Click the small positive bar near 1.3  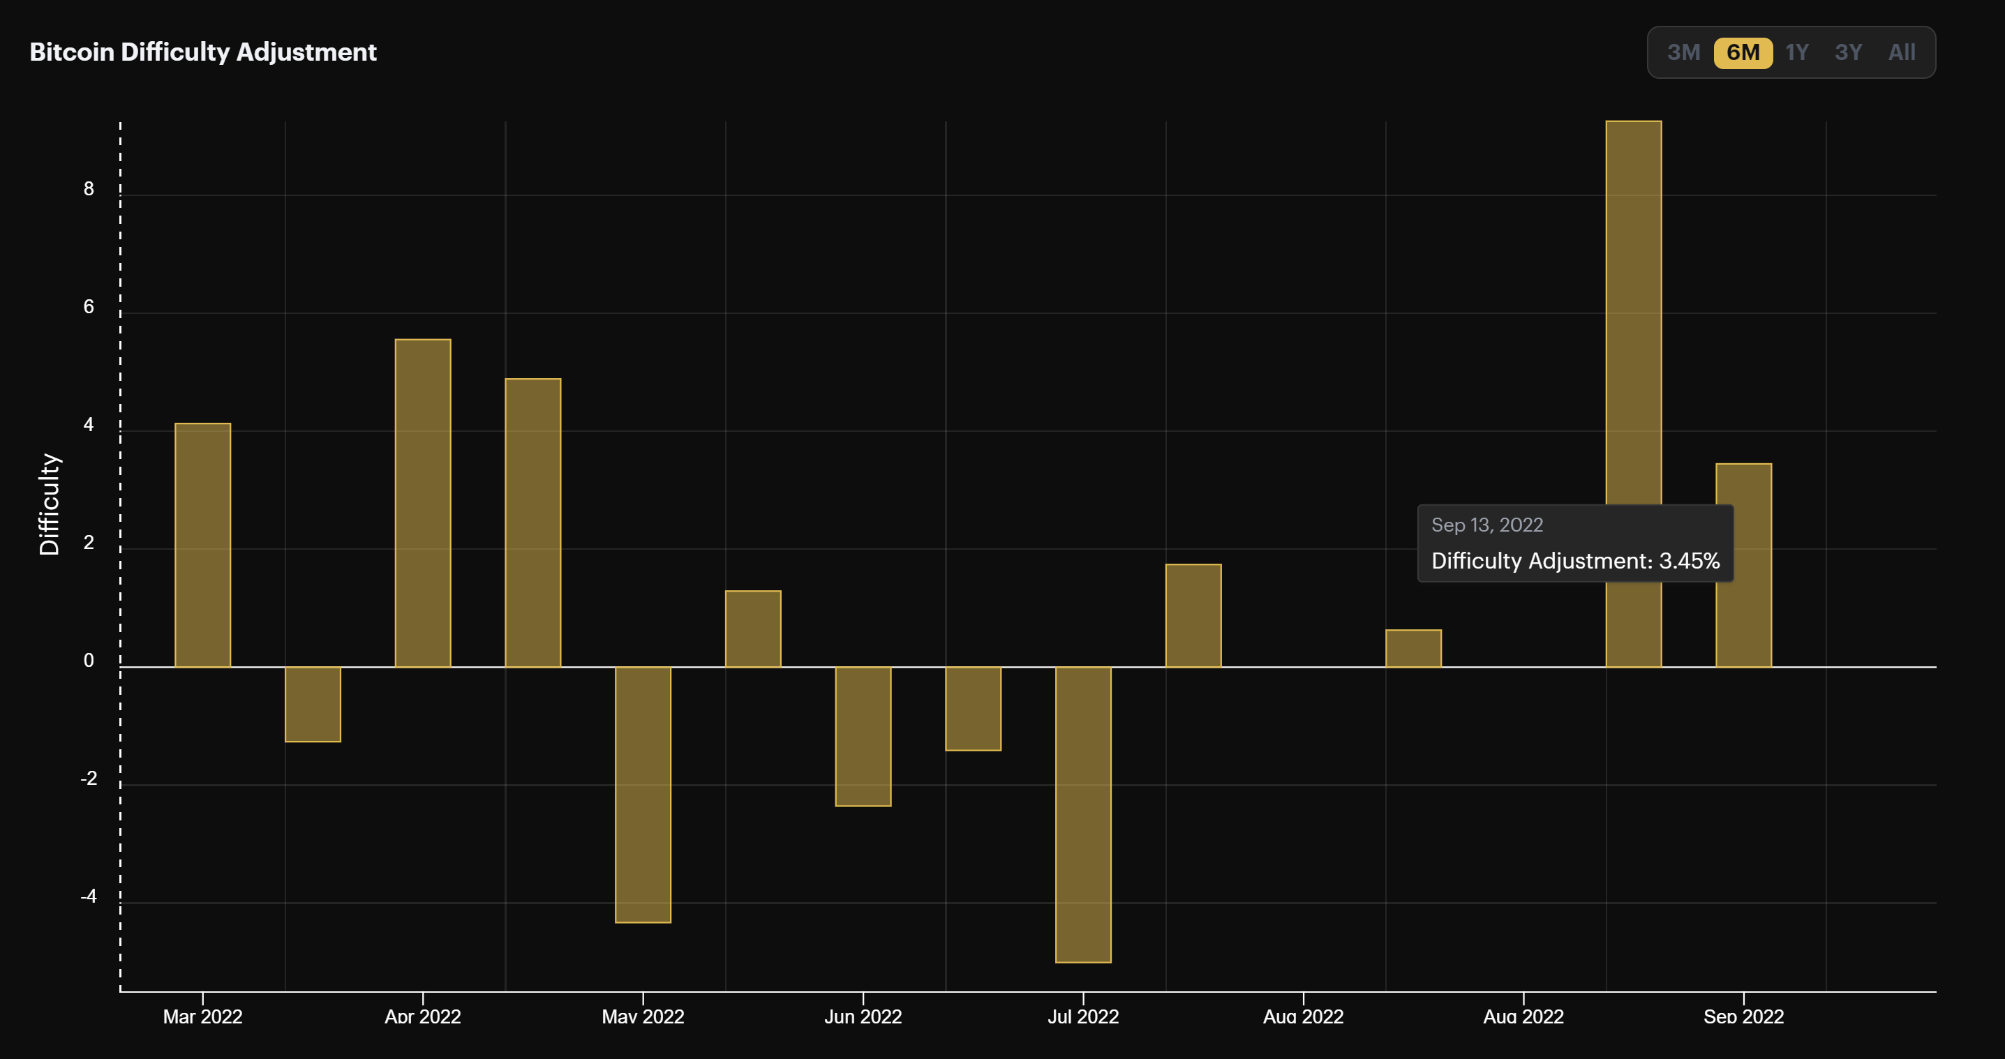point(752,629)
